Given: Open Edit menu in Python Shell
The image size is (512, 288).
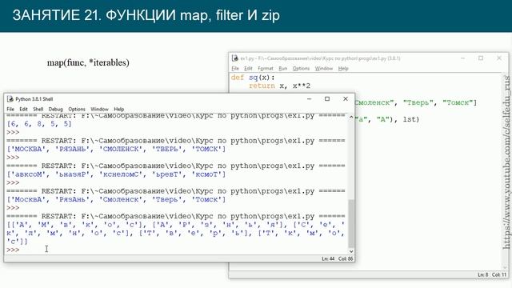Looking at the screenshot, I should (23, 109).
